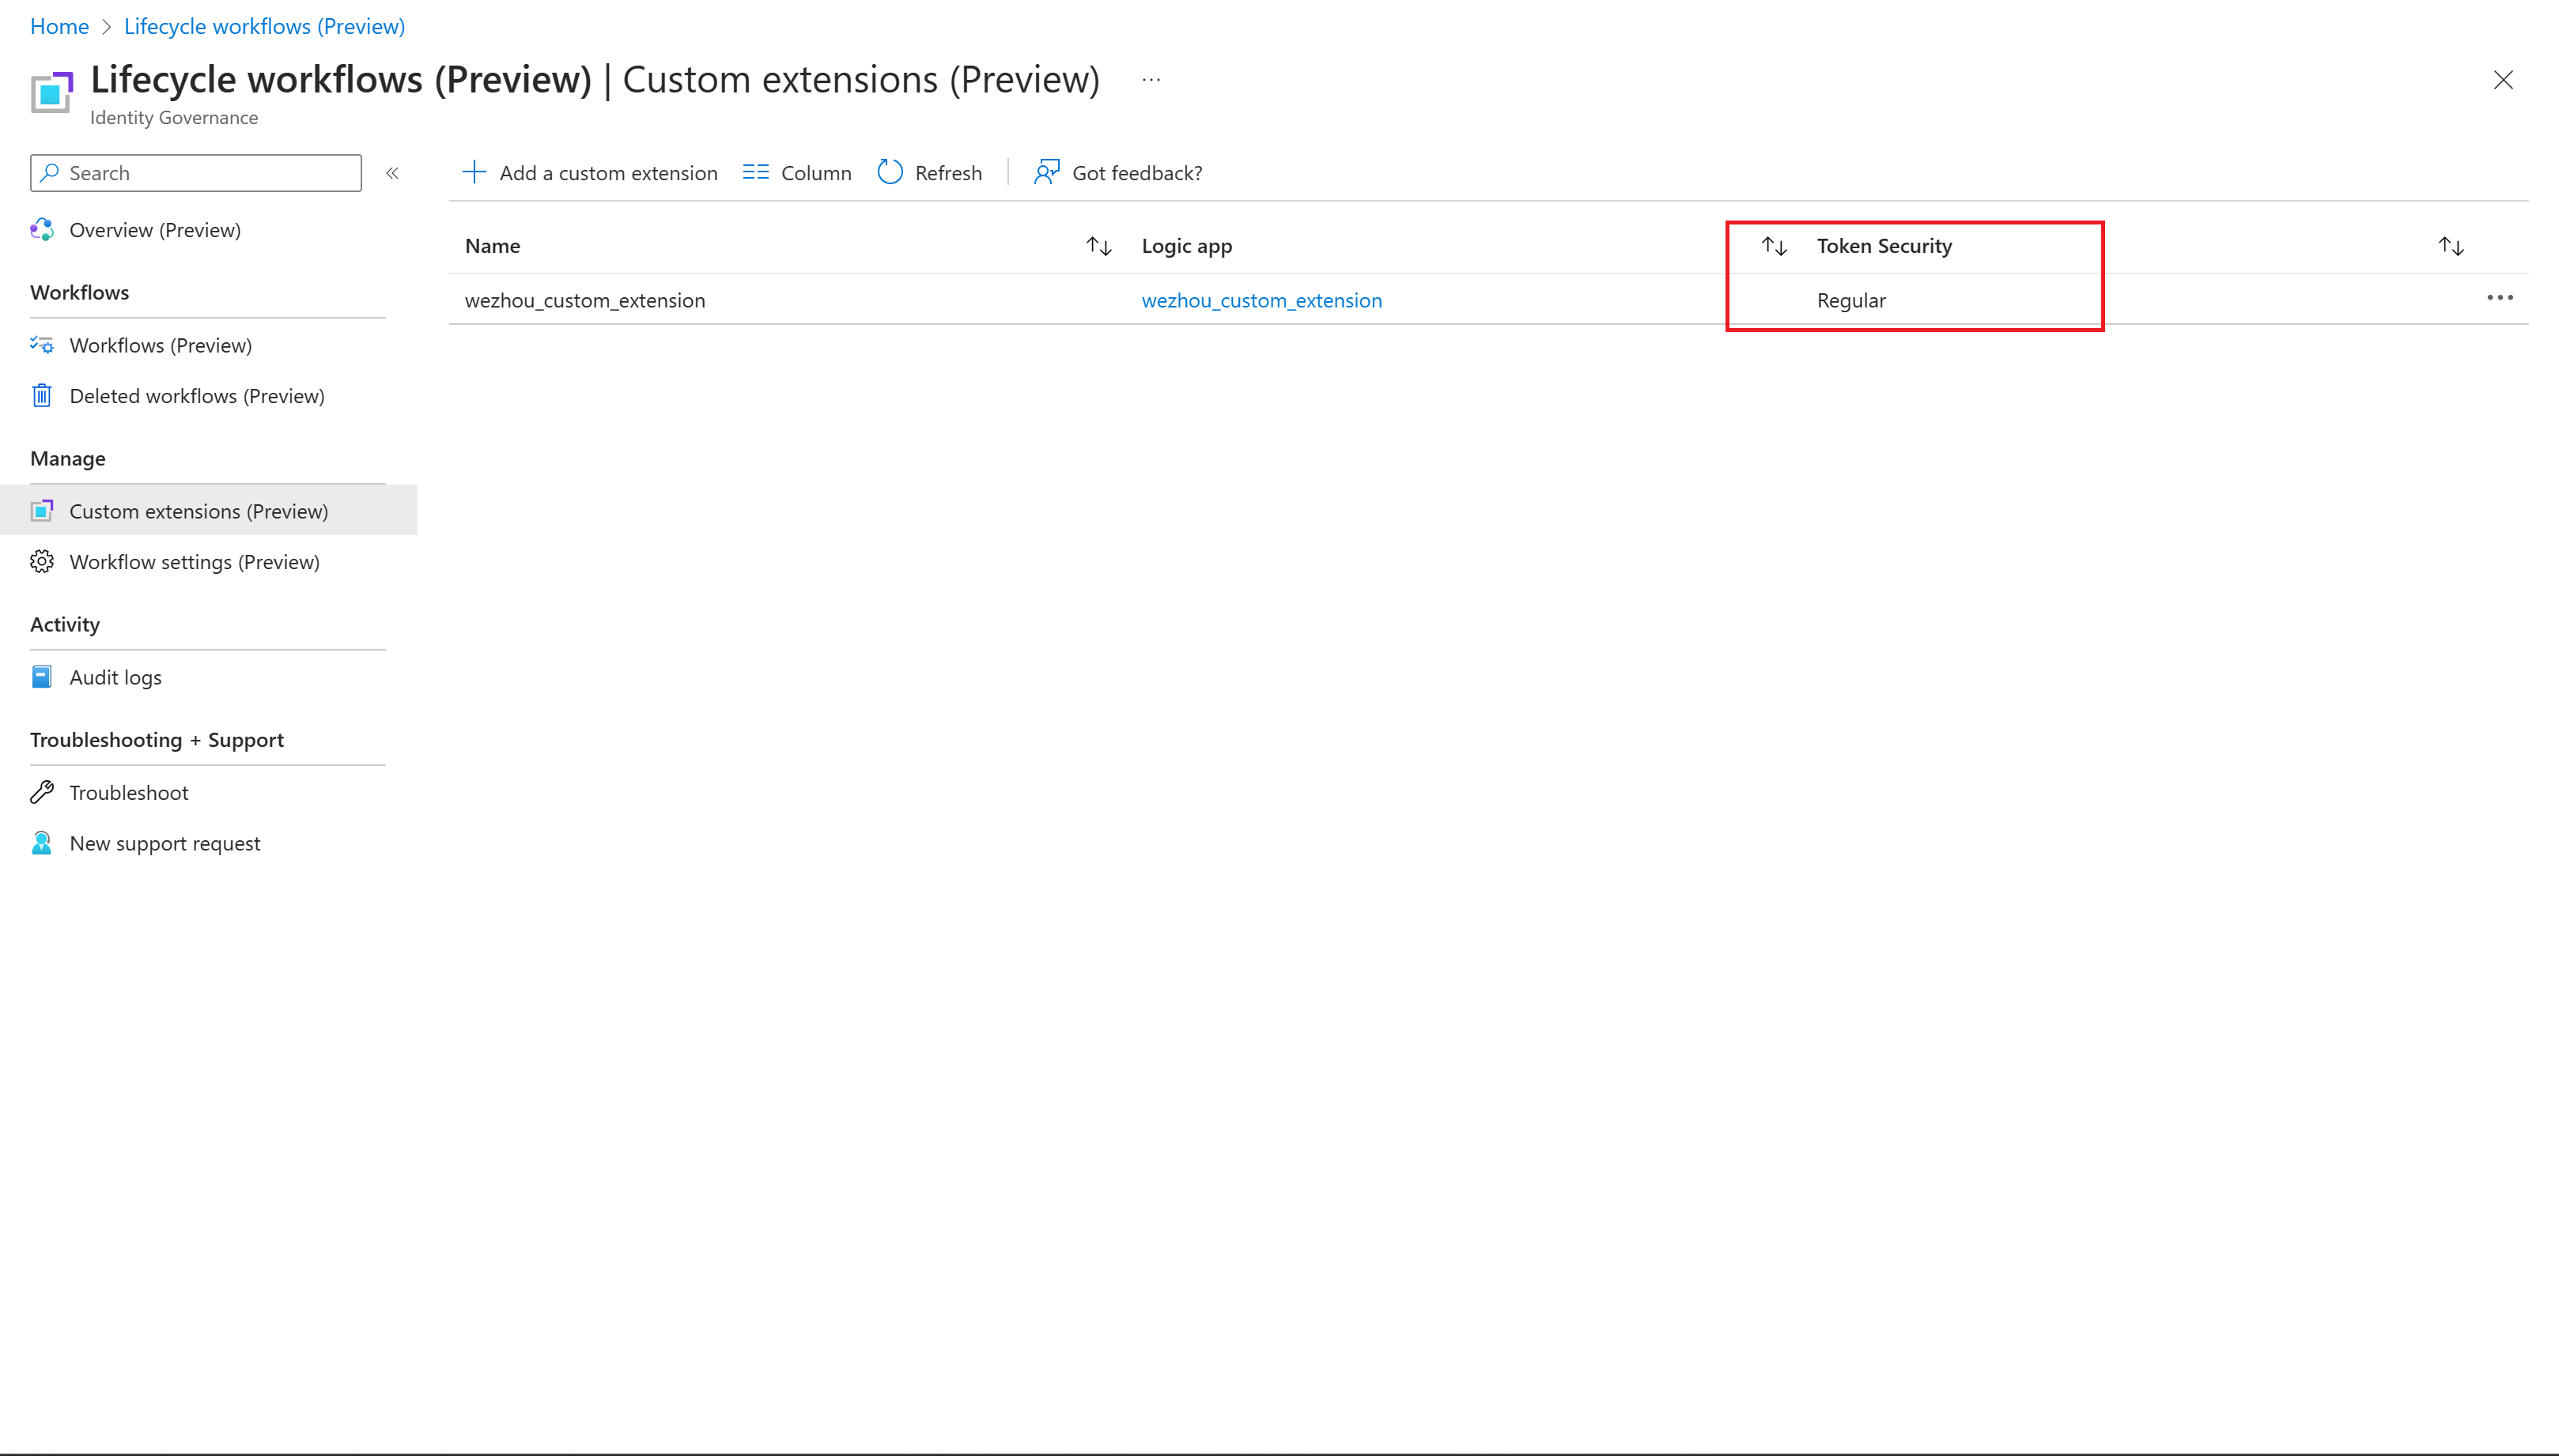Click the Overview (Preview) icon in sidebar

click(44, 228)
